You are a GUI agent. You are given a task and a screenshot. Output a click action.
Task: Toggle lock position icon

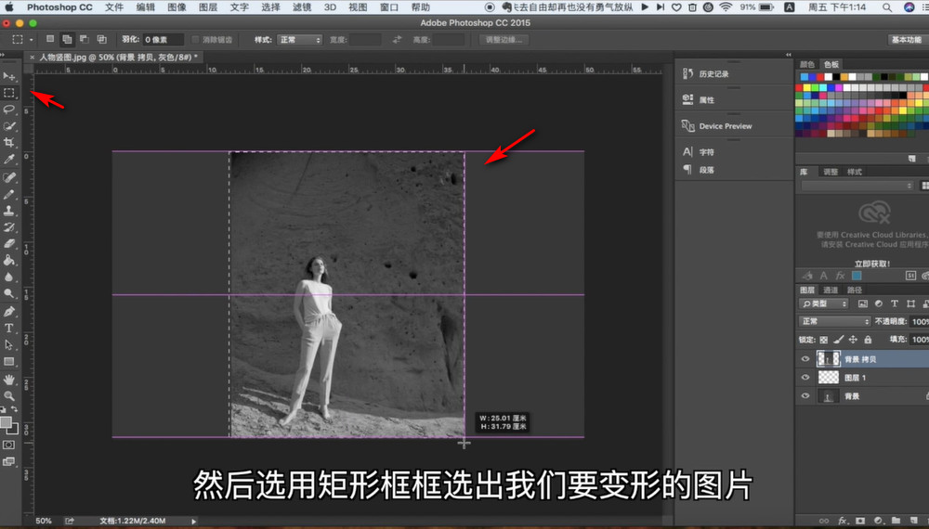(853, 340)
